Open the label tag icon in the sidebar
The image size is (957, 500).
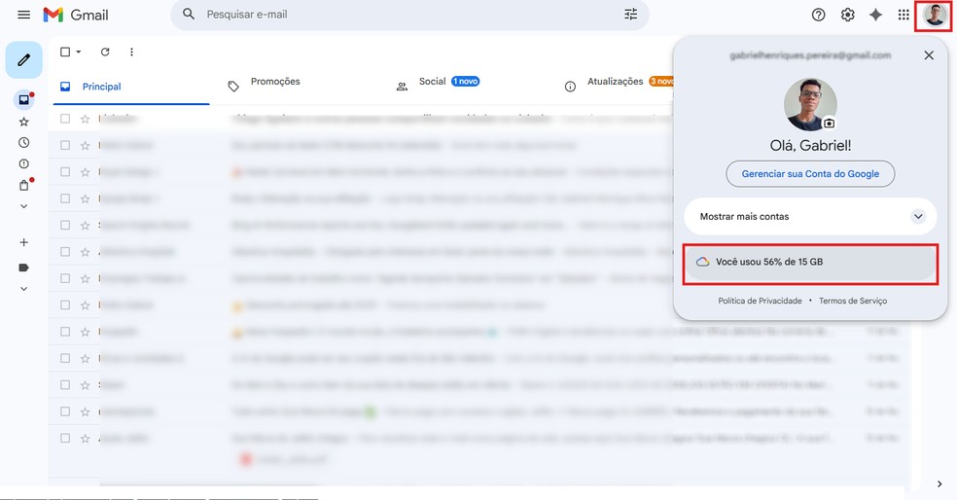(23, 268)
